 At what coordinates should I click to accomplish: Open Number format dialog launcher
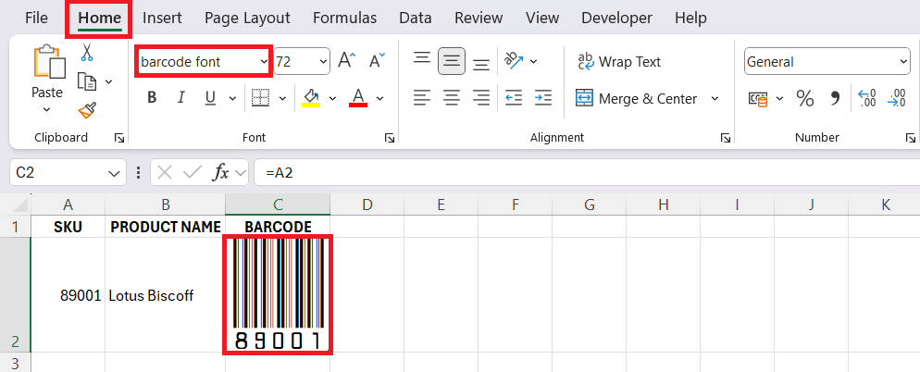(x=910, y=138)
